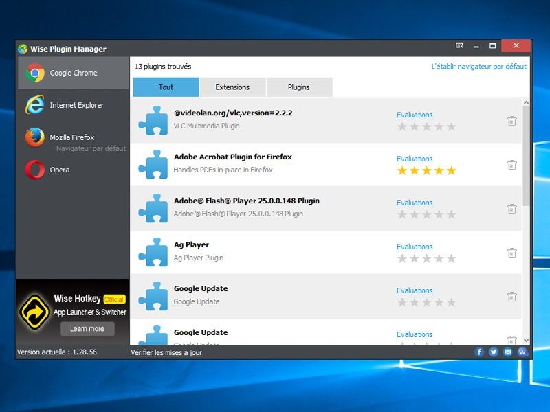Rate VLC plugin five stars

[452, 127]
